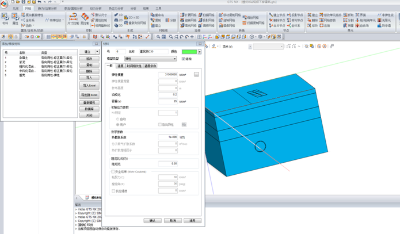
Task: Click the green color swatch
Action: 189,52
